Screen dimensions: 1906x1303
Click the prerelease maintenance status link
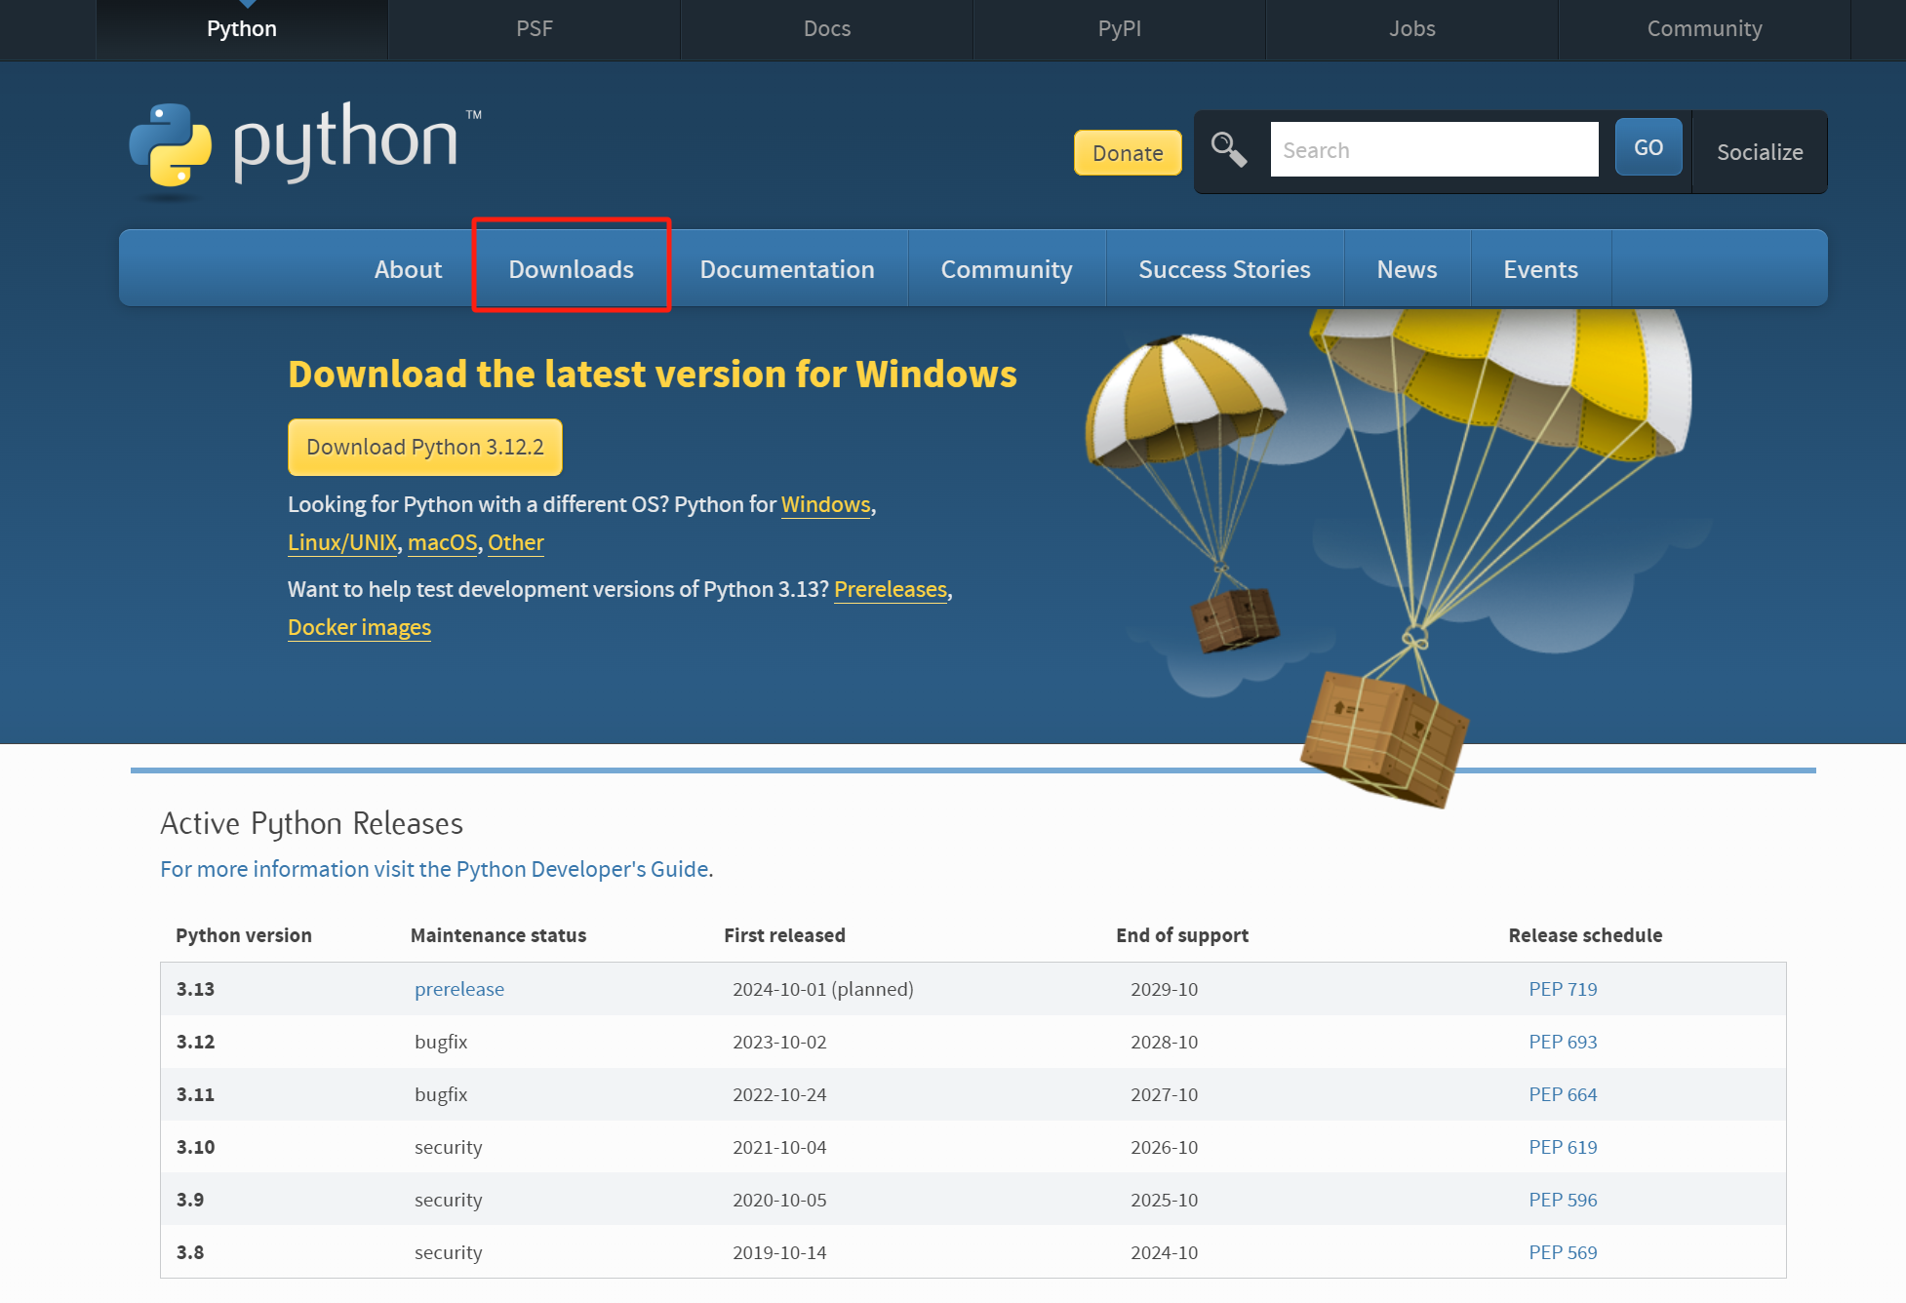coord(458,989)
